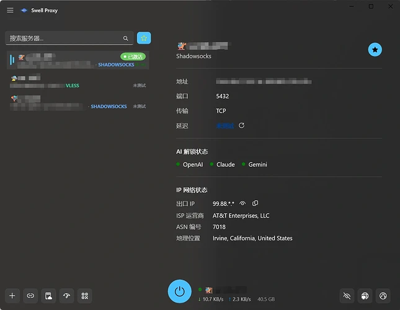
Task: Click the green activated badge
Action: [133, 56]
